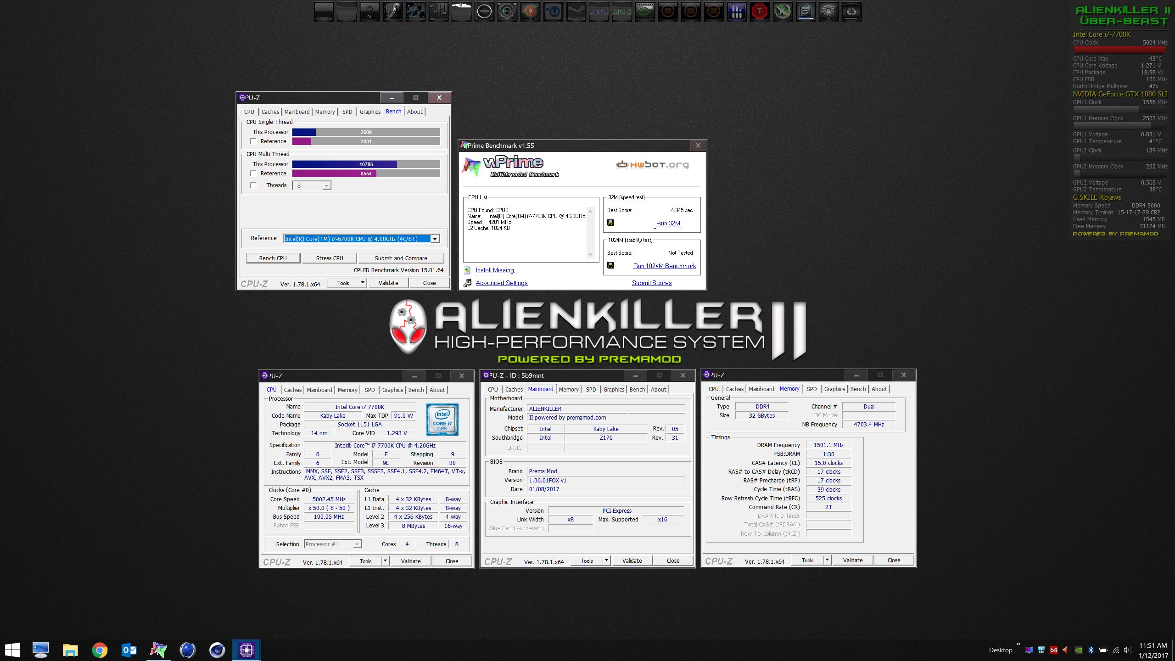Open the reference processor dropdown (i7-6700K)

point(435,239)
